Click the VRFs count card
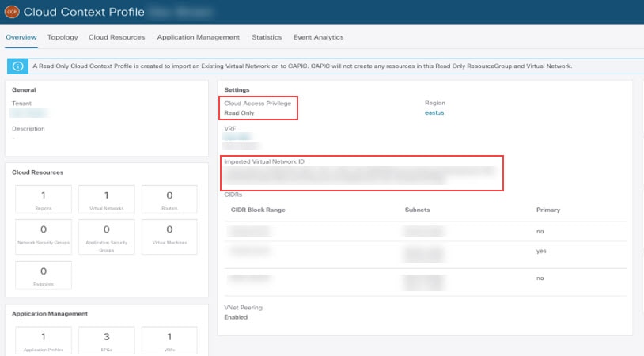This screenshot has width=644, height=356. click(169, 340)
